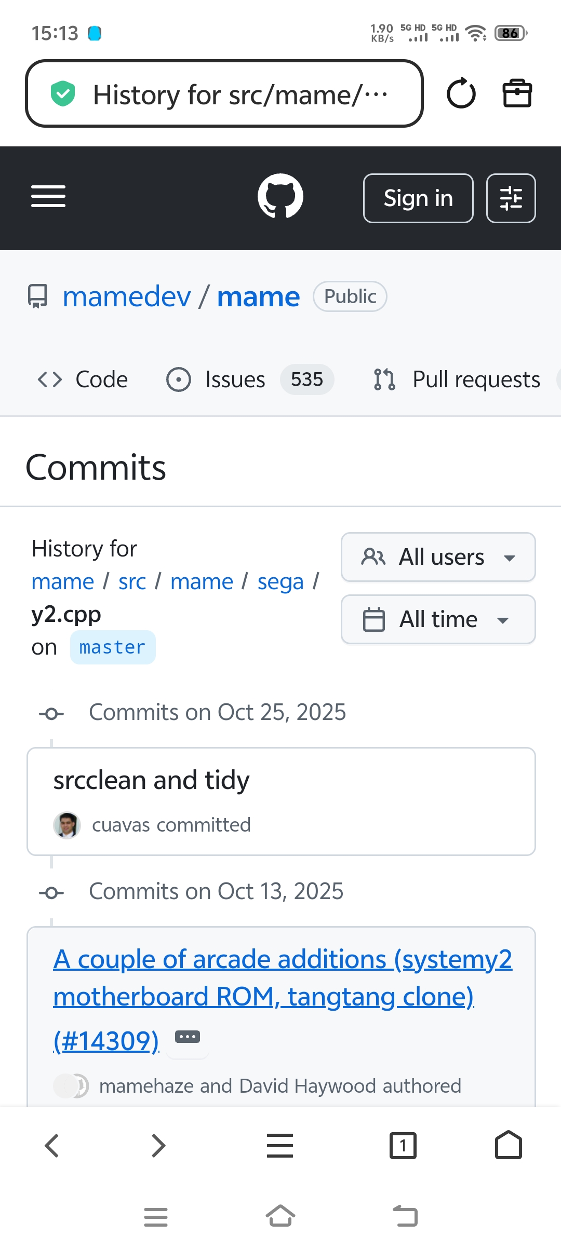Open the header settings sliders icon
This screenshot has width=561, height=1250.
click(511, 198)
